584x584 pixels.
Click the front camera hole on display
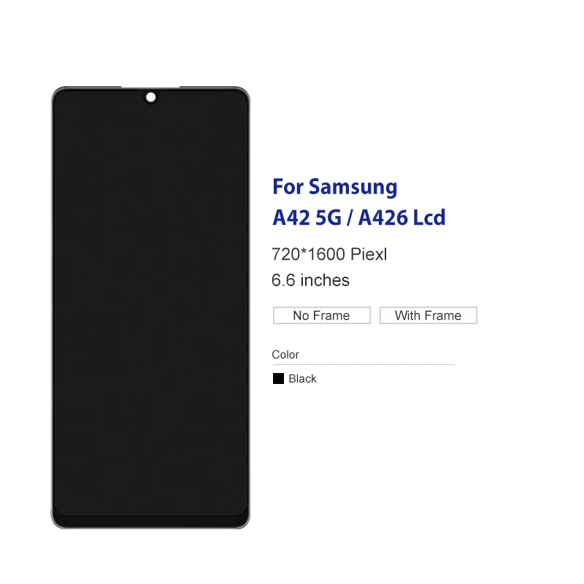(151, 98)
